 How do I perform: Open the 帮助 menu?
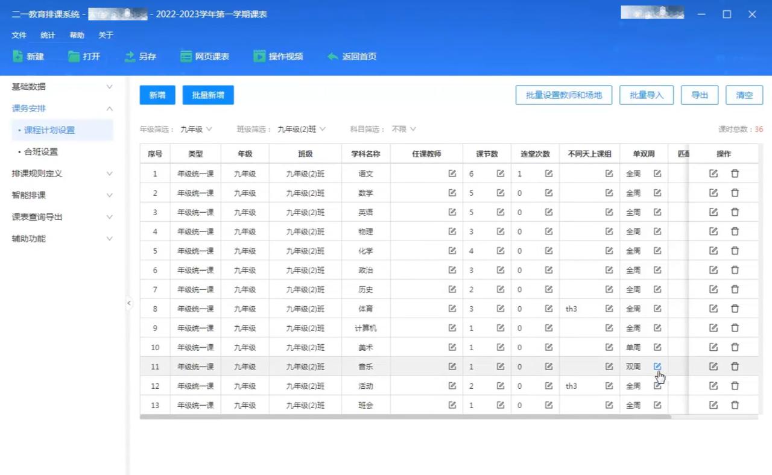77,35
